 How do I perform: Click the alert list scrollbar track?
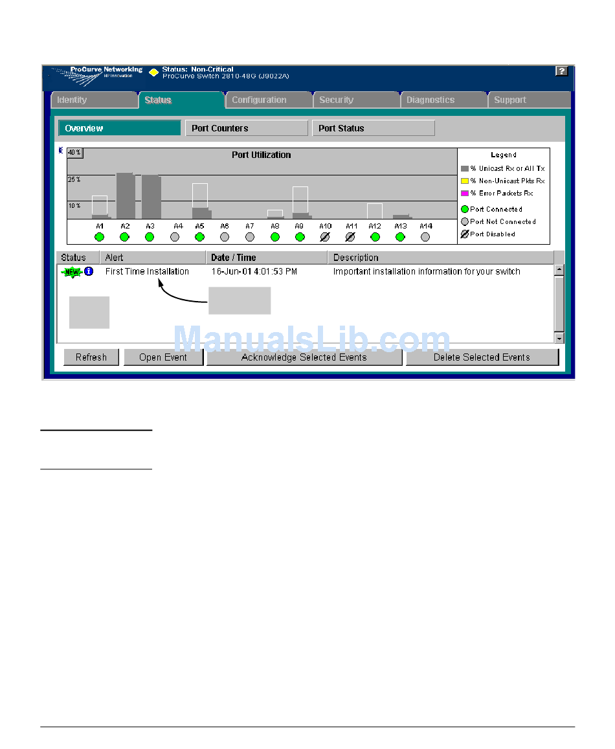pos(559,304)
